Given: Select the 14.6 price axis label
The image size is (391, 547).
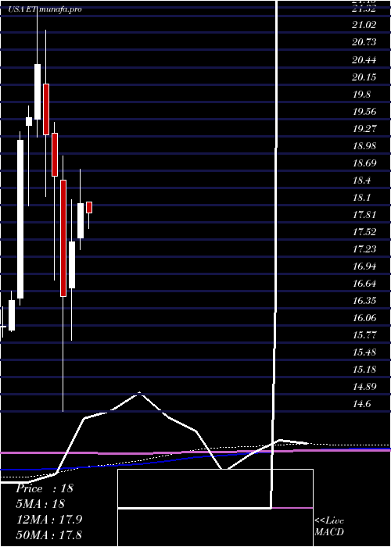Looking at the screenshot, I should click(362, 404).
